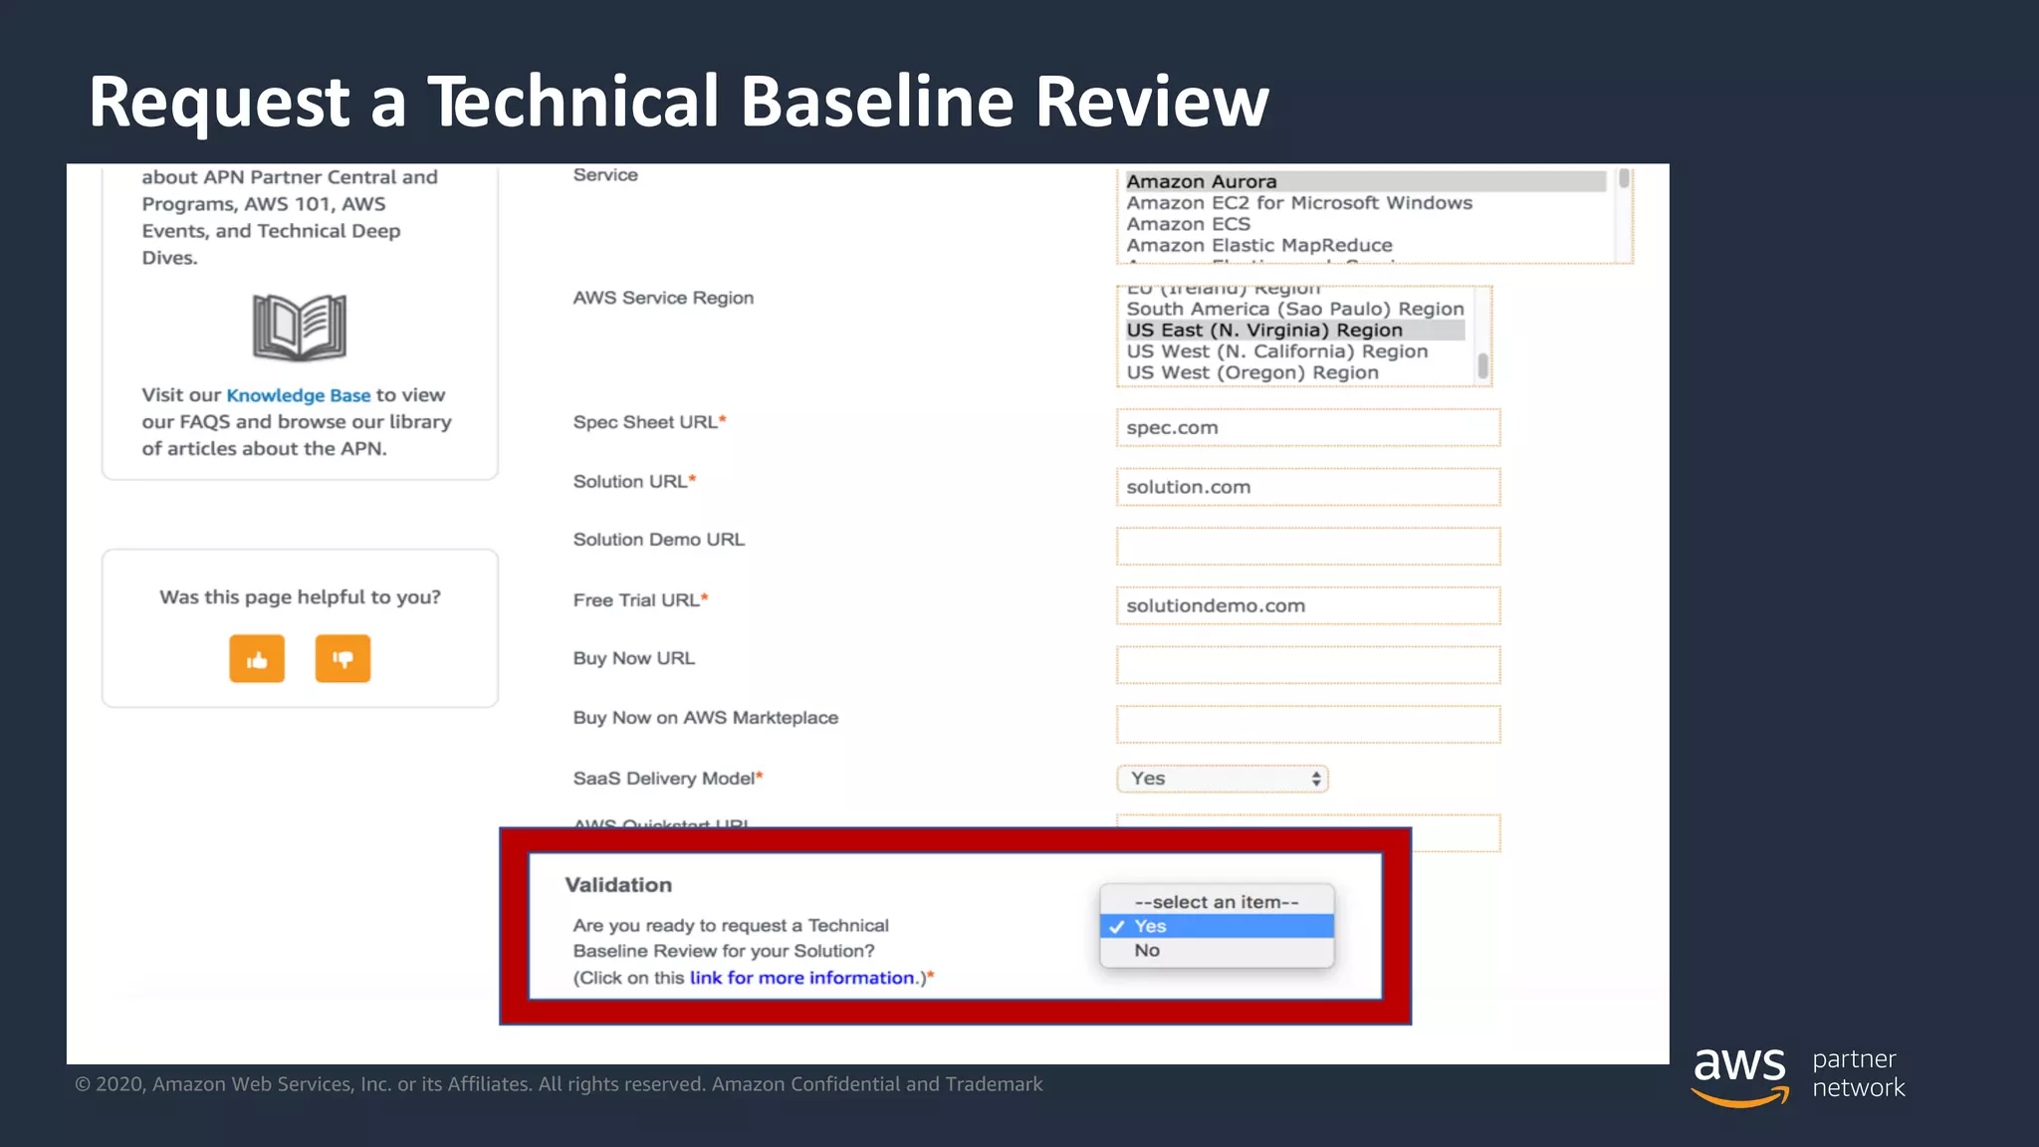Image resolution: width=2039 pixels, height=1147 pixels.
Task: Select No in the Validation dropdown
Action: (x=1217, y=950)
